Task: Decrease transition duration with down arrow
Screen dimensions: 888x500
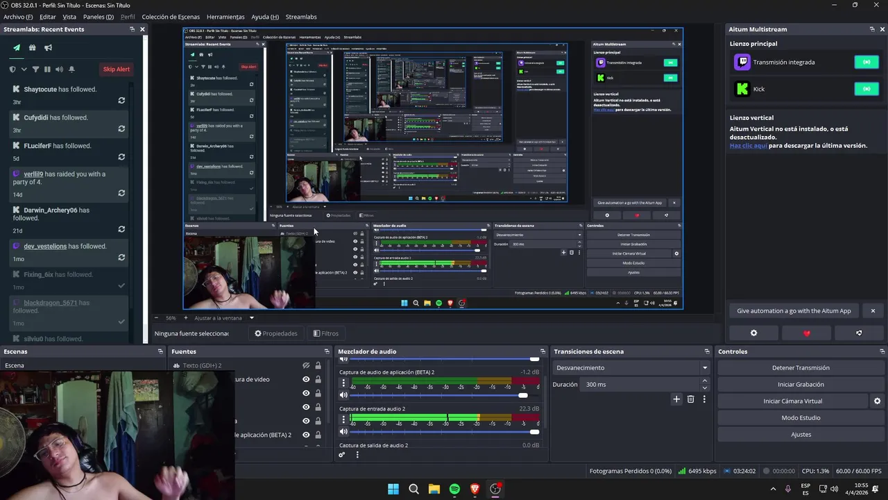Action: tap(705, 387)
